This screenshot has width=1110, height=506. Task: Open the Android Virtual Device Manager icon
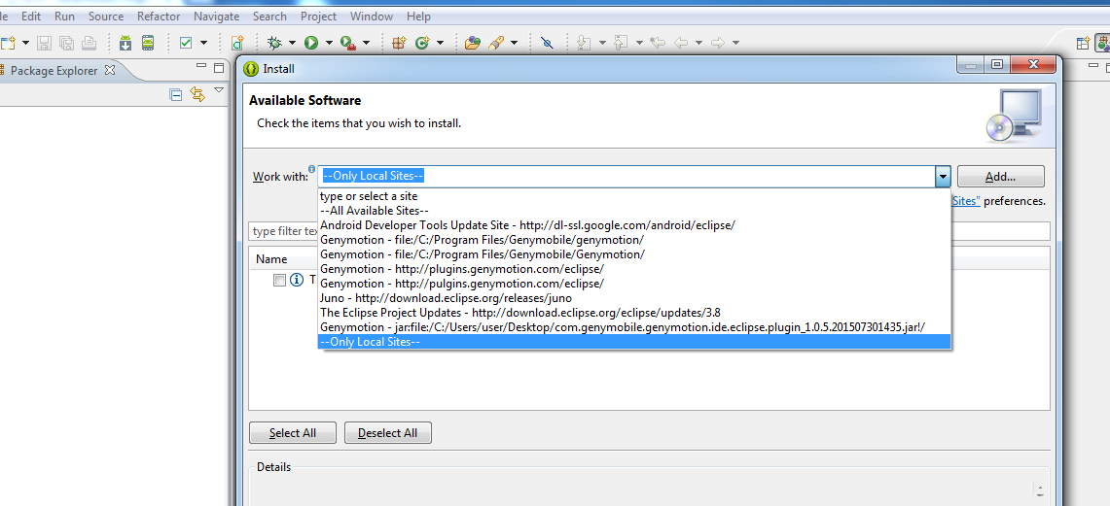click(148, 43)
